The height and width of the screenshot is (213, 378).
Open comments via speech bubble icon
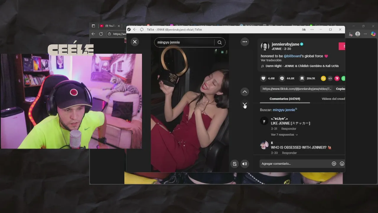282,78
